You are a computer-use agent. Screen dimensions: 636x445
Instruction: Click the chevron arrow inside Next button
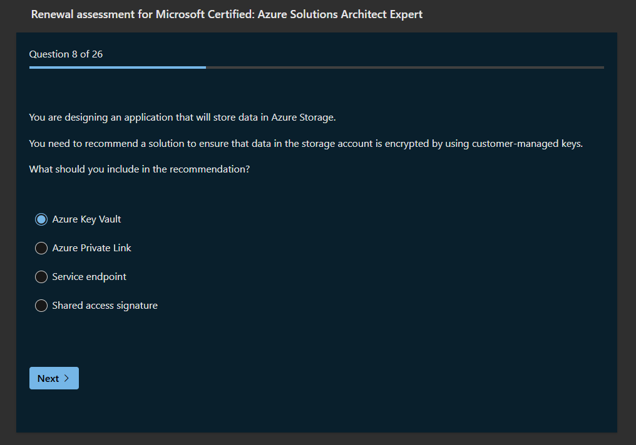click(x=67, y=378)
